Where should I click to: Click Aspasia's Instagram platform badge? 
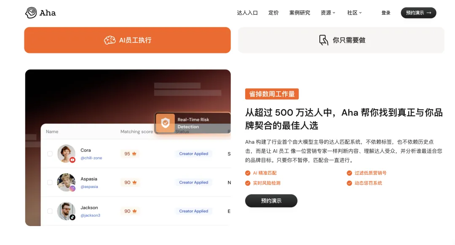pyautogui.click(x=72, y=189)
